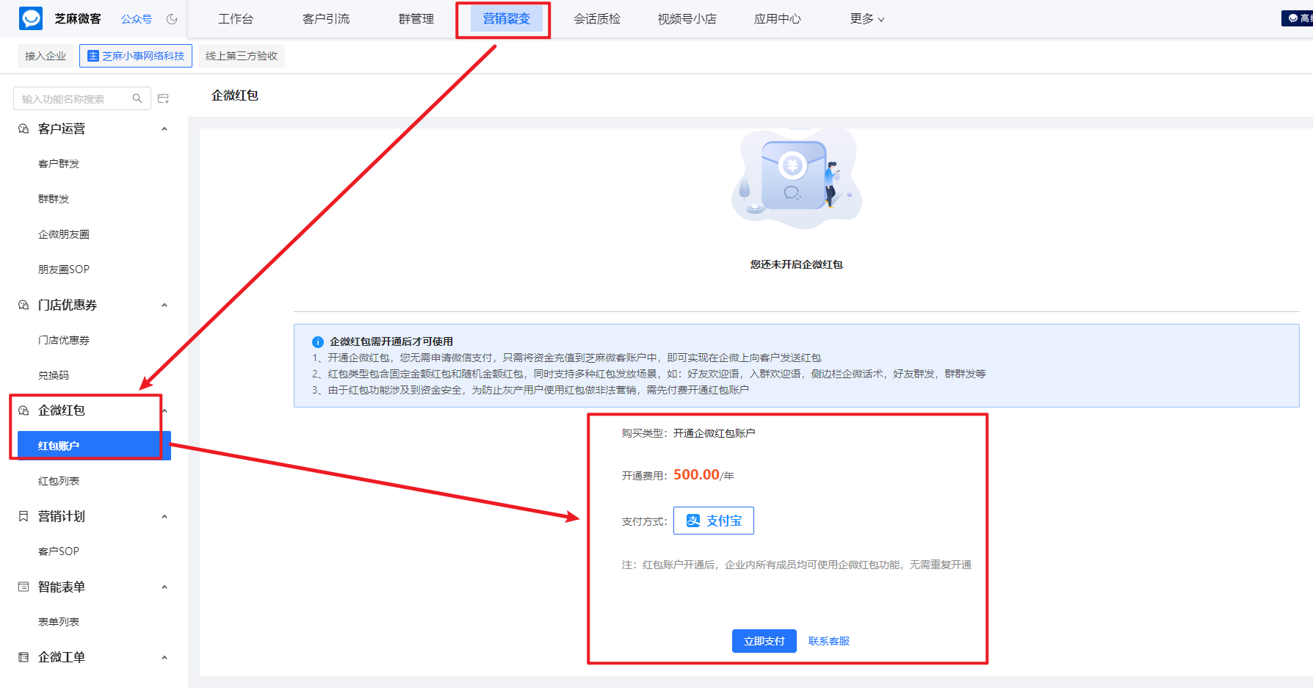This screenshot has height=688, width=1313.
Task: Click the 客户运营 section icon
Action: pos(23,128)
